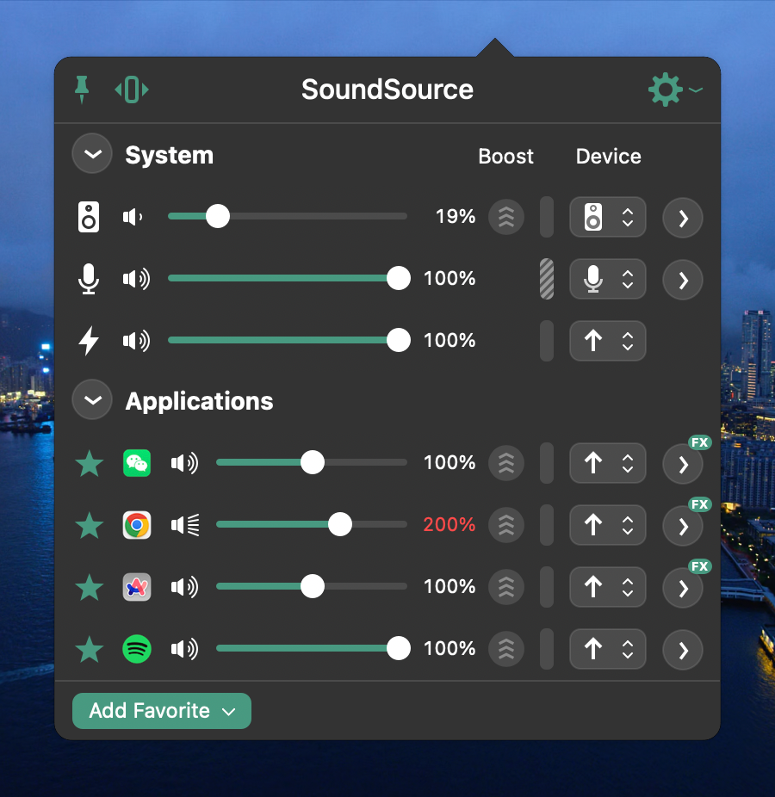Image resolution: width=775 pixels, height=797 pixels.
Task: Click the 19% output volume value
Action: 456,217
